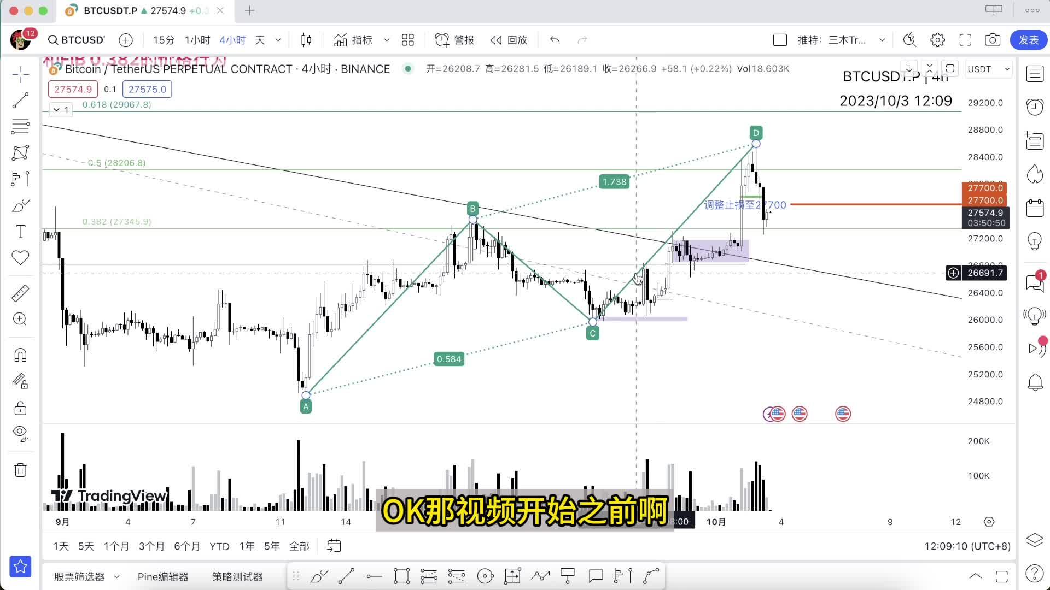This screenshot has height=590, width=1050.
Task: Open the alerts clock panel
Action: 1035,107
